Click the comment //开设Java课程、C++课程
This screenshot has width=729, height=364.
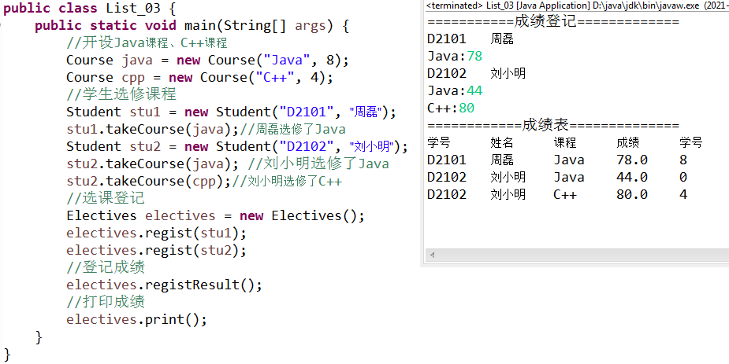click(147, 43)
